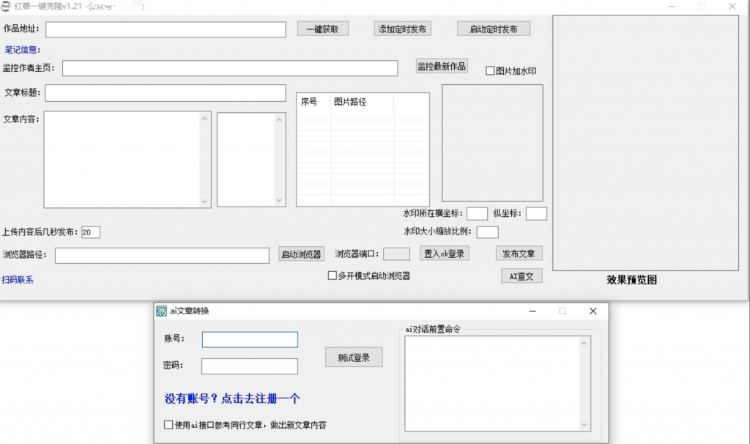The width and height of the screenshot is (750, 444).
Task: Click 文章内容 scrollbar down arrow
Action: [x=205, y=201]
